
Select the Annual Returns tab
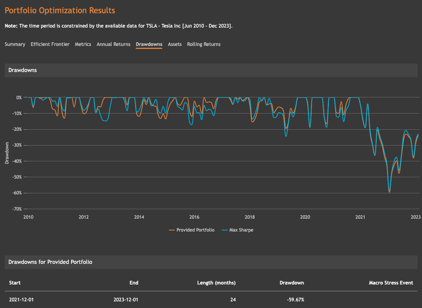[x=113, y=44]
